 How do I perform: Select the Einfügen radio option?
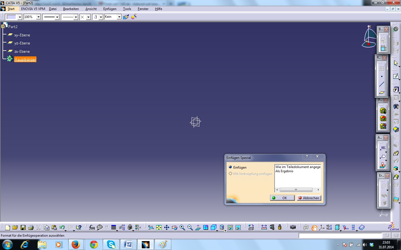click(230, 167)
